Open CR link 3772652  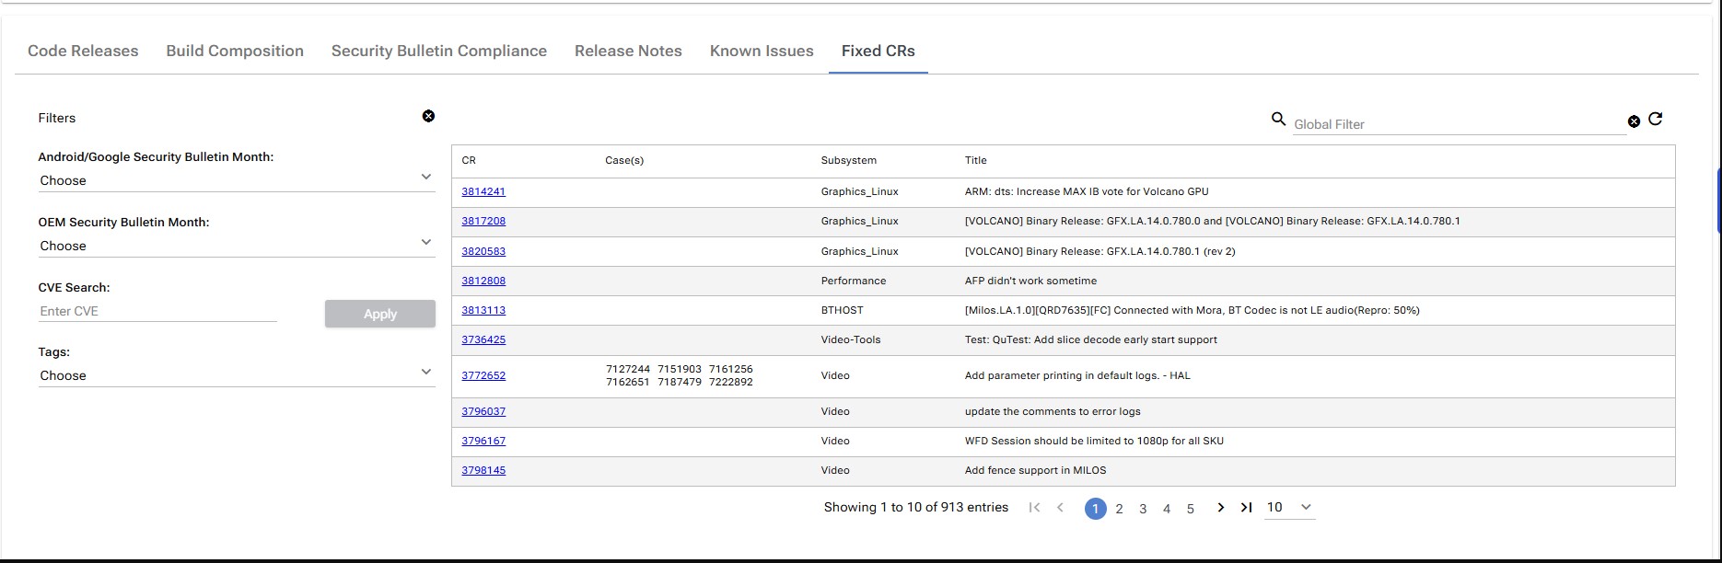tap(483, 376)
